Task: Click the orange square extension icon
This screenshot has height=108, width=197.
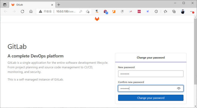Action: [x=114, y=12]
